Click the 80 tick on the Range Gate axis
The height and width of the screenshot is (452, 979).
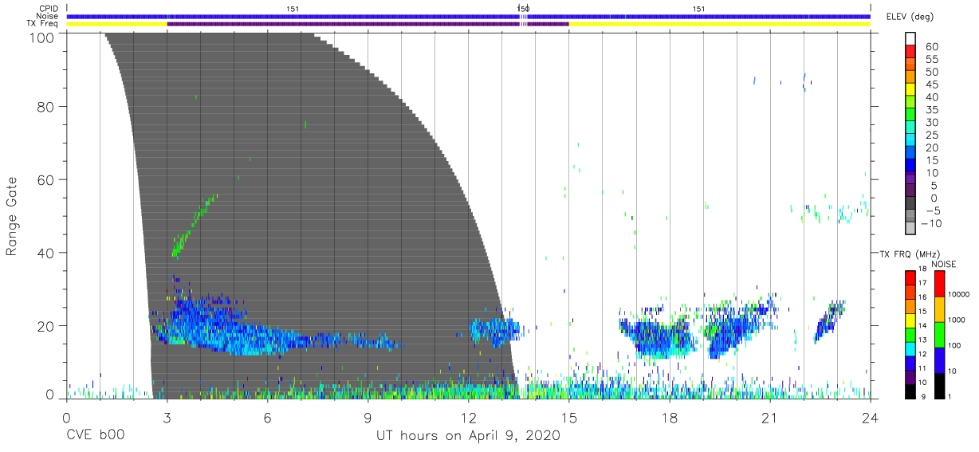(x=47, y=107)
